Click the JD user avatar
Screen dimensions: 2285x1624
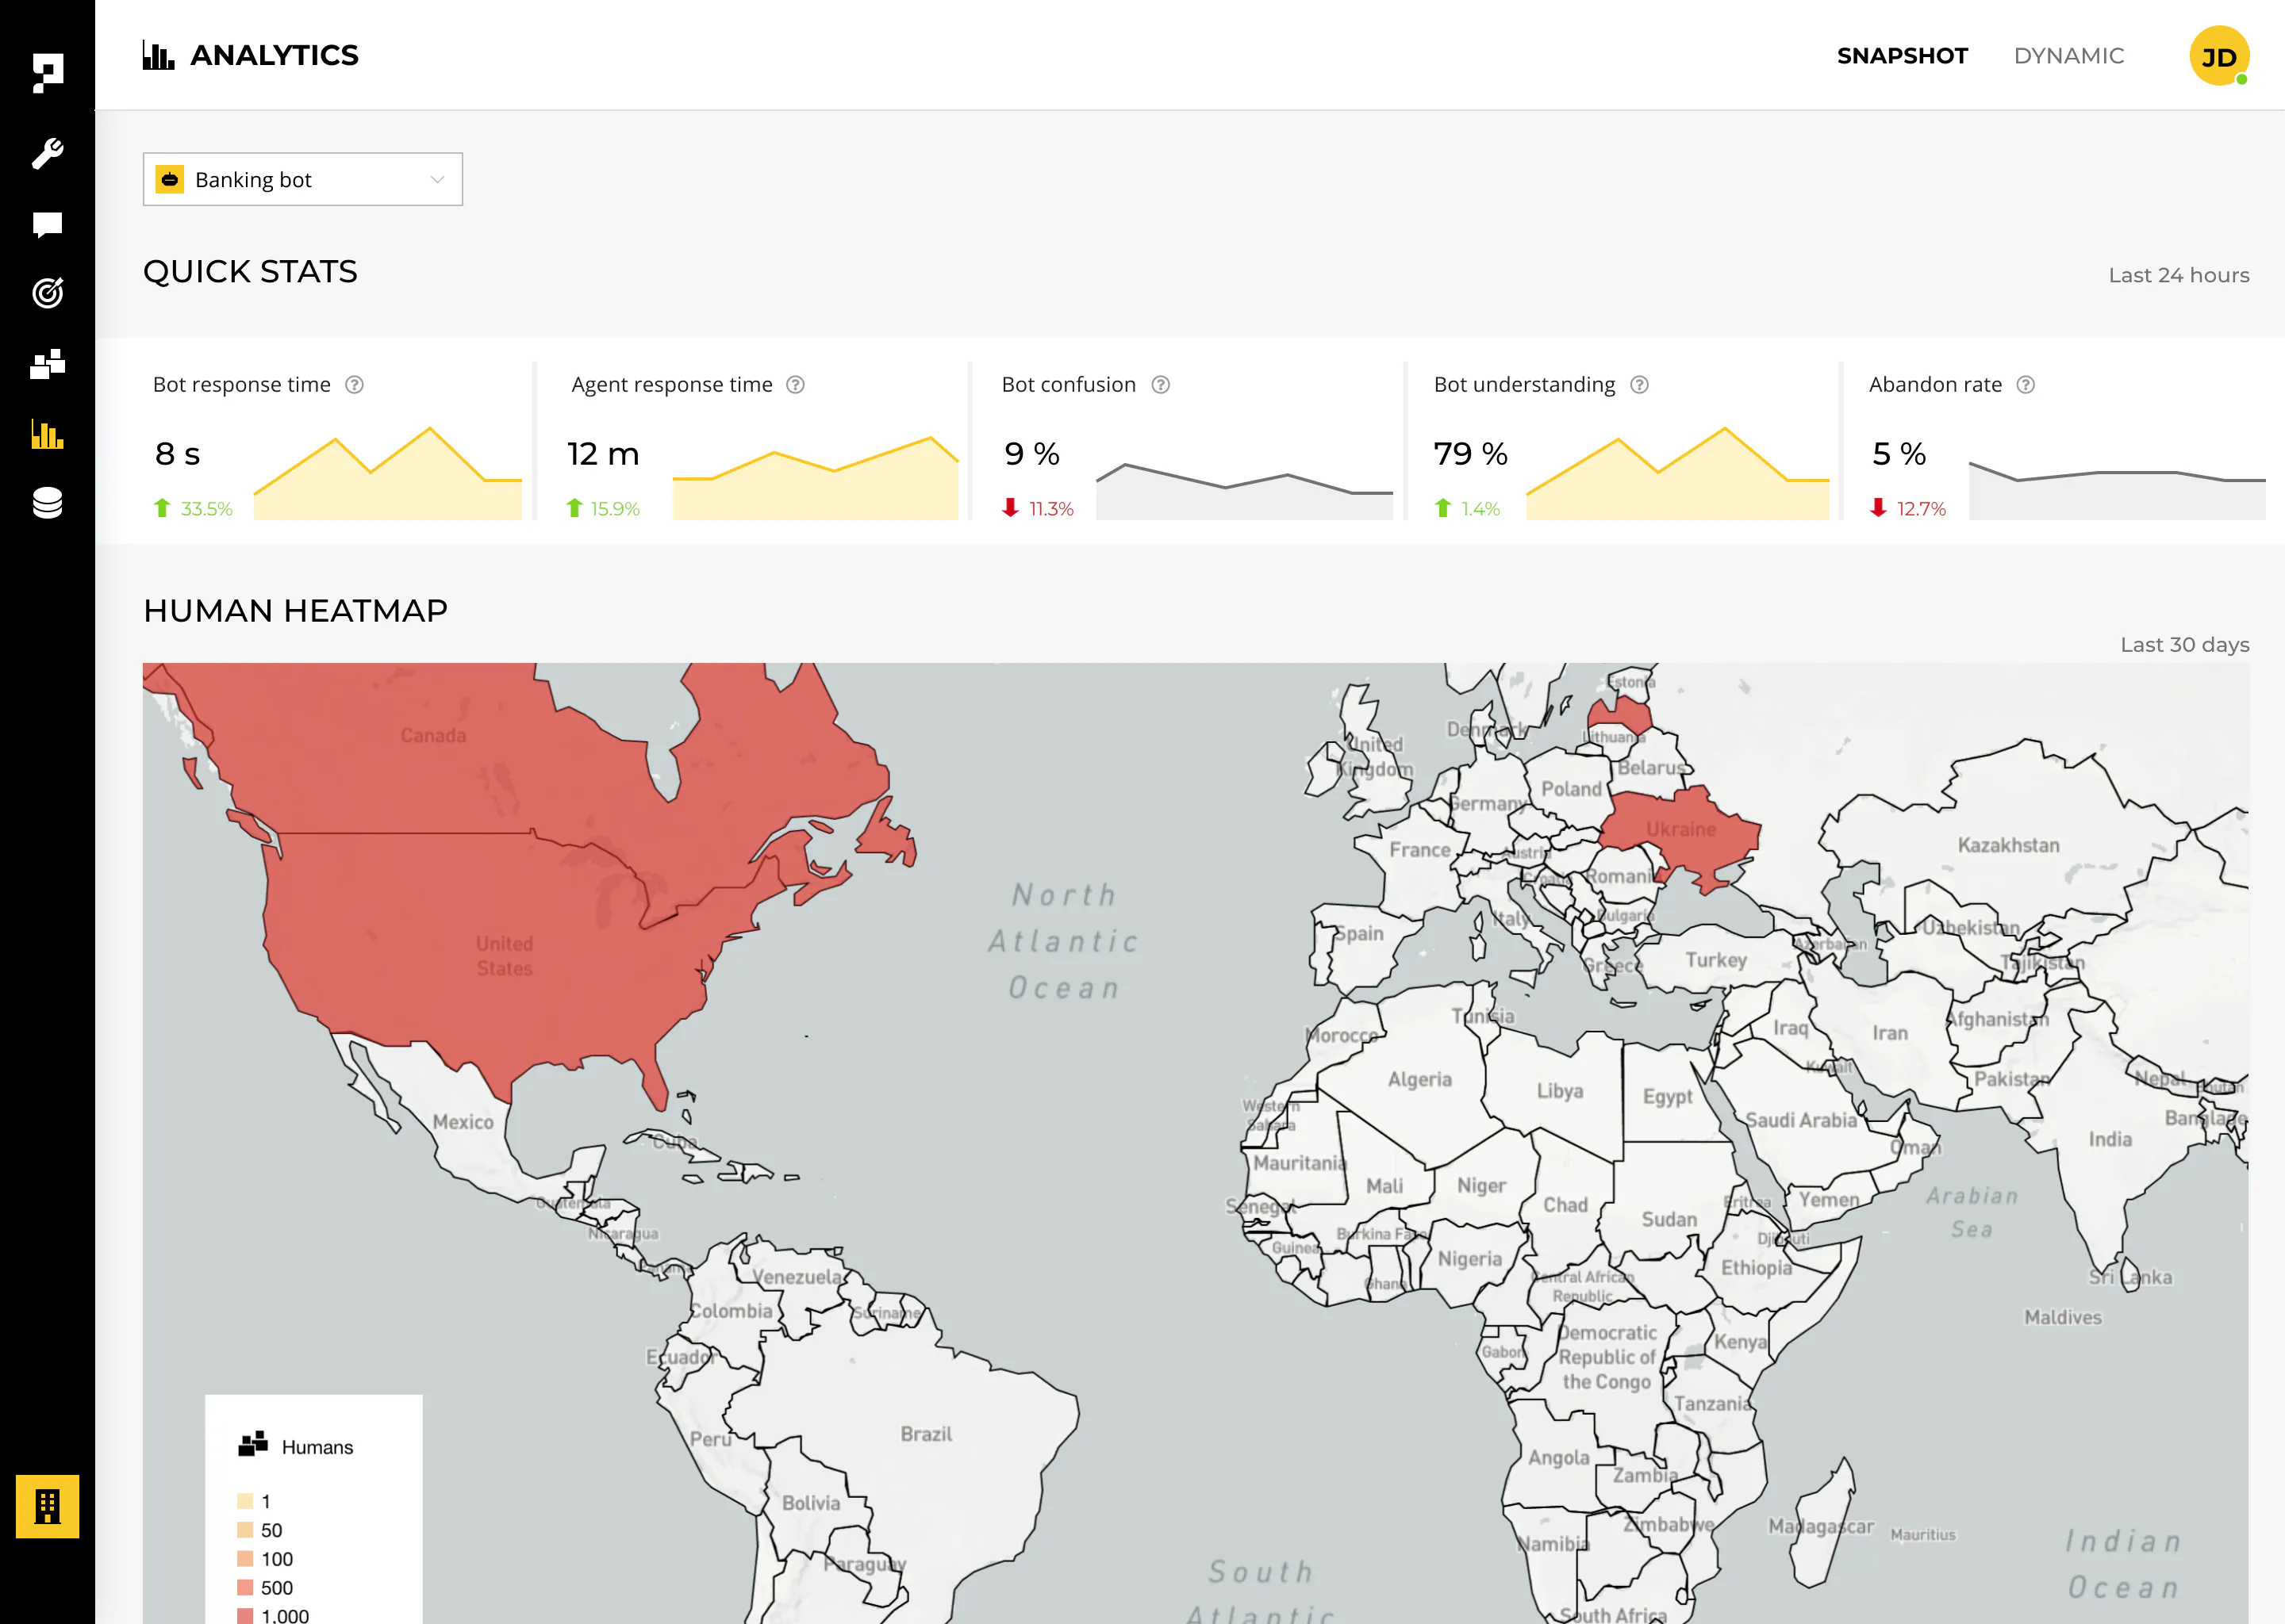(x=2219, y=56)
